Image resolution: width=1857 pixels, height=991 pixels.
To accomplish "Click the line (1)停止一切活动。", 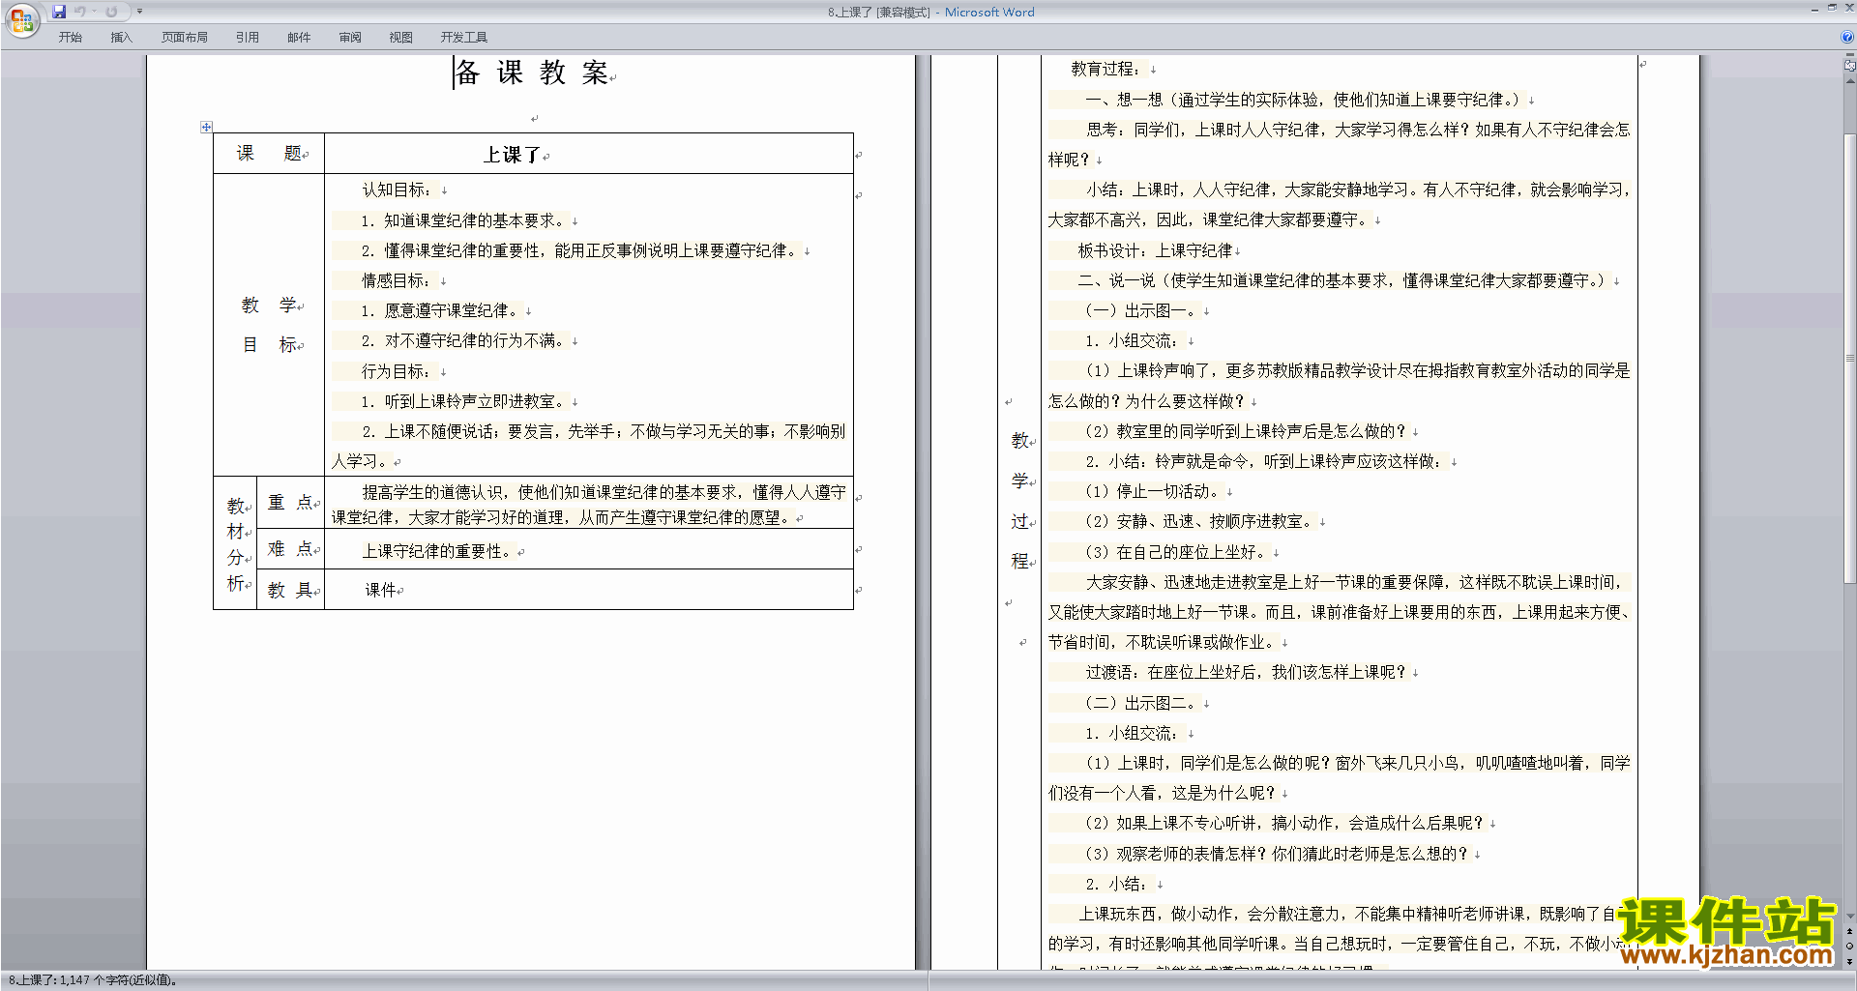I will tap(1152, 491).
